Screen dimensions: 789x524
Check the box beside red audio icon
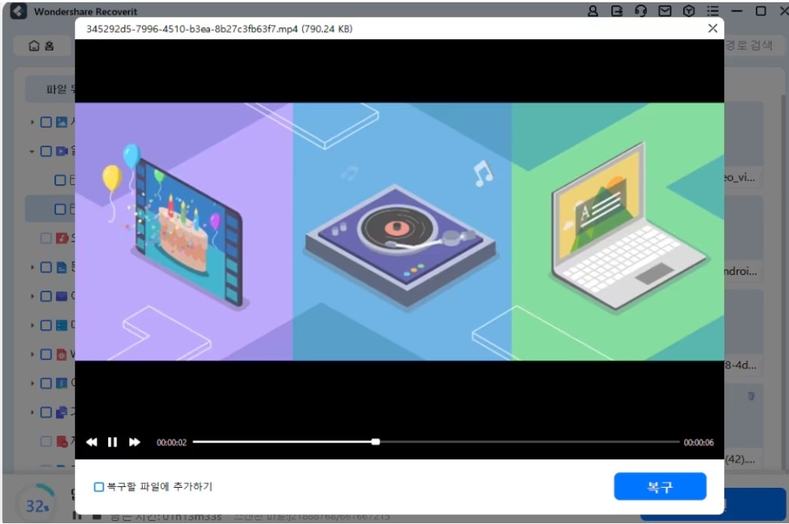tap(46, 238)
